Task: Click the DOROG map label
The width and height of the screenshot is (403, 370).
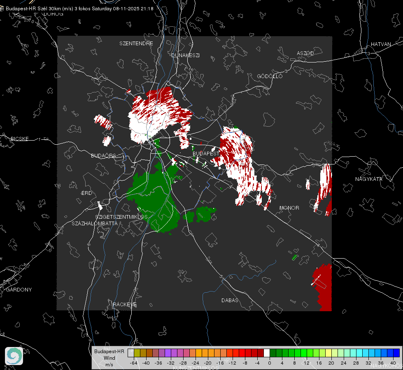Action: tap(54, 14)
